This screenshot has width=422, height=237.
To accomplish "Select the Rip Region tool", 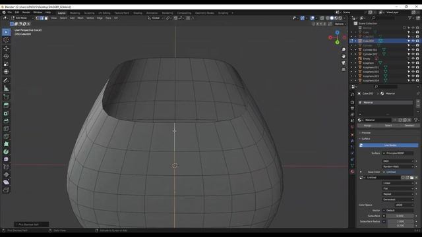I will [x=6, y=190].
